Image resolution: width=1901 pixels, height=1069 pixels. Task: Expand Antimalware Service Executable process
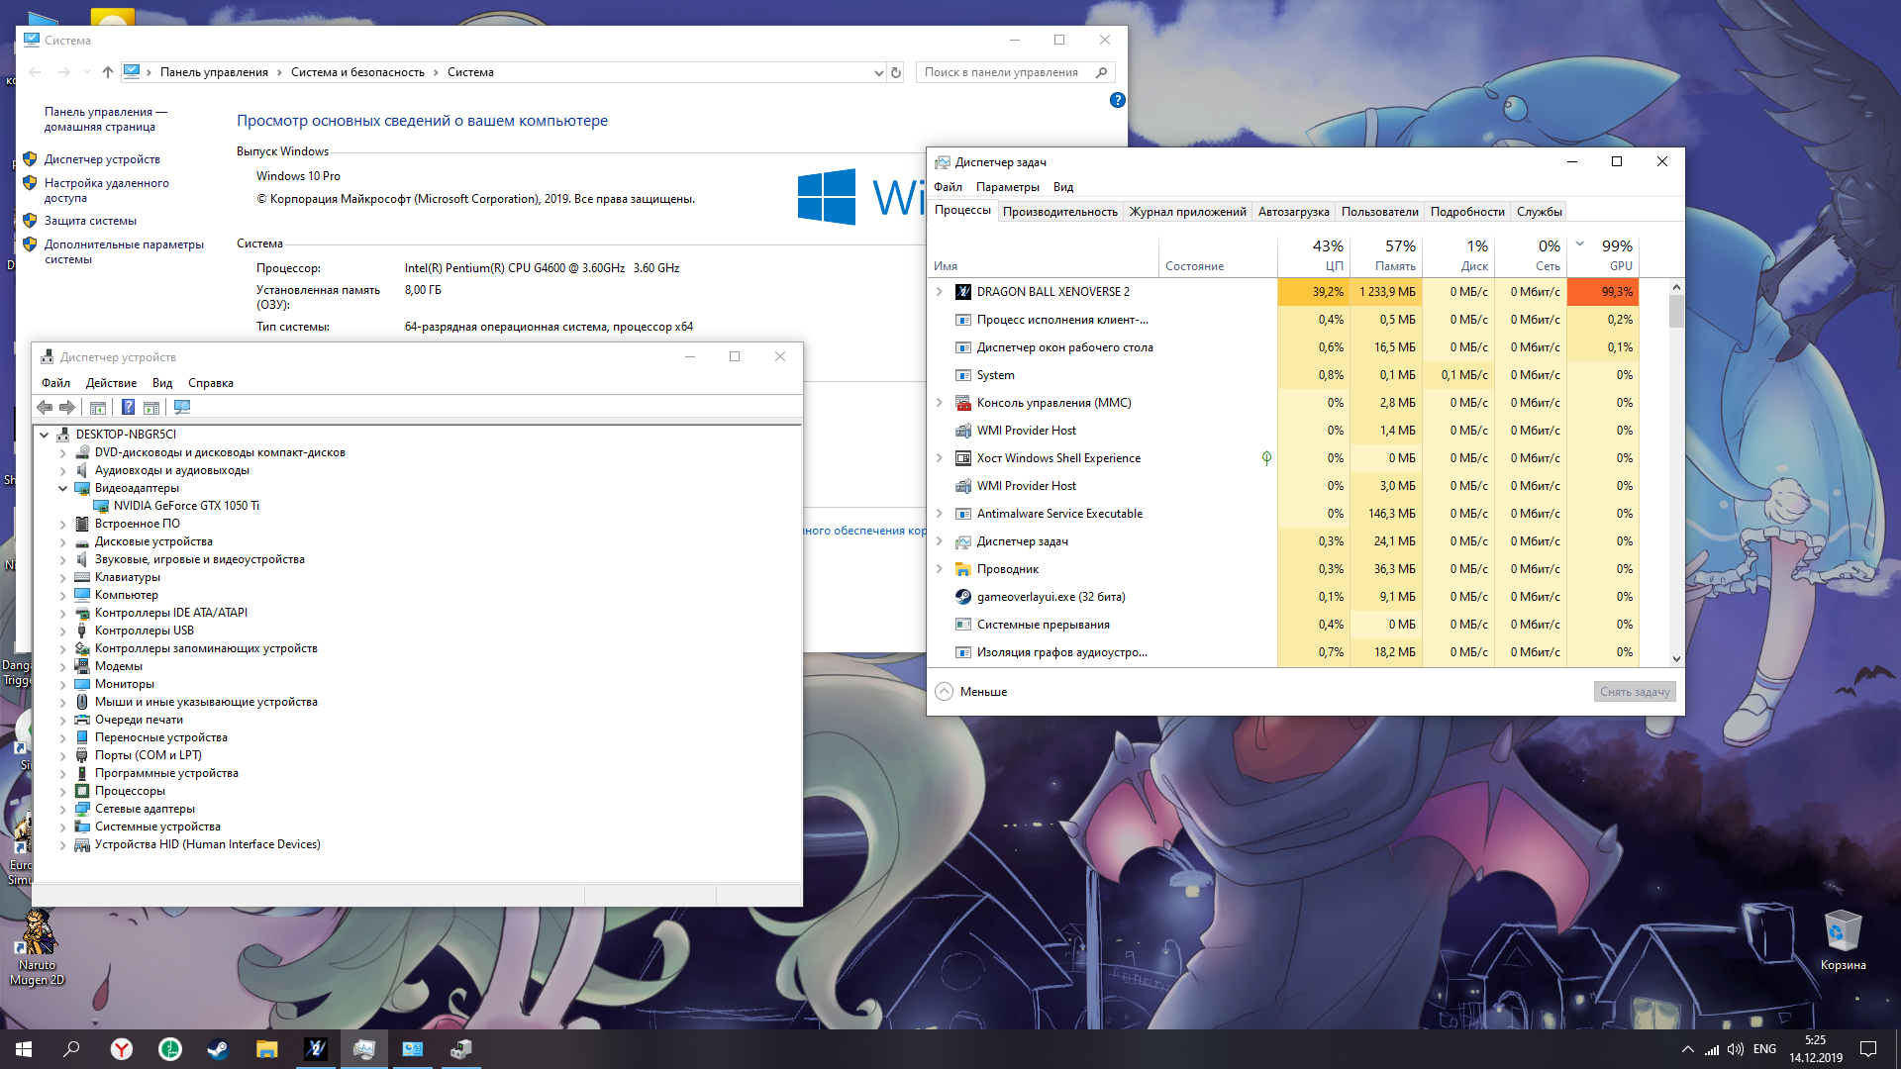(x=940, y=514)
